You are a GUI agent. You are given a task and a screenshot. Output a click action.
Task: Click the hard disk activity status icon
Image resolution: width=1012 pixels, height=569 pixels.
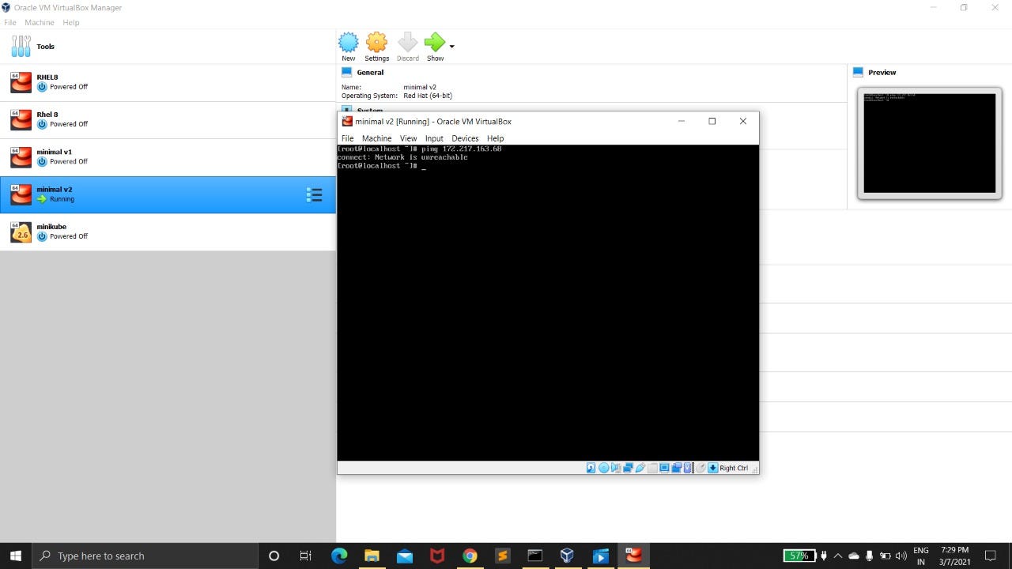pos(591,468)
